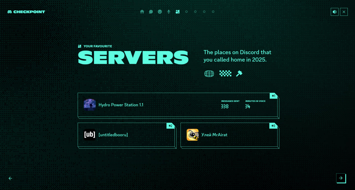Click the hammer icon
355x190 pixels.
tap(239, 74)
